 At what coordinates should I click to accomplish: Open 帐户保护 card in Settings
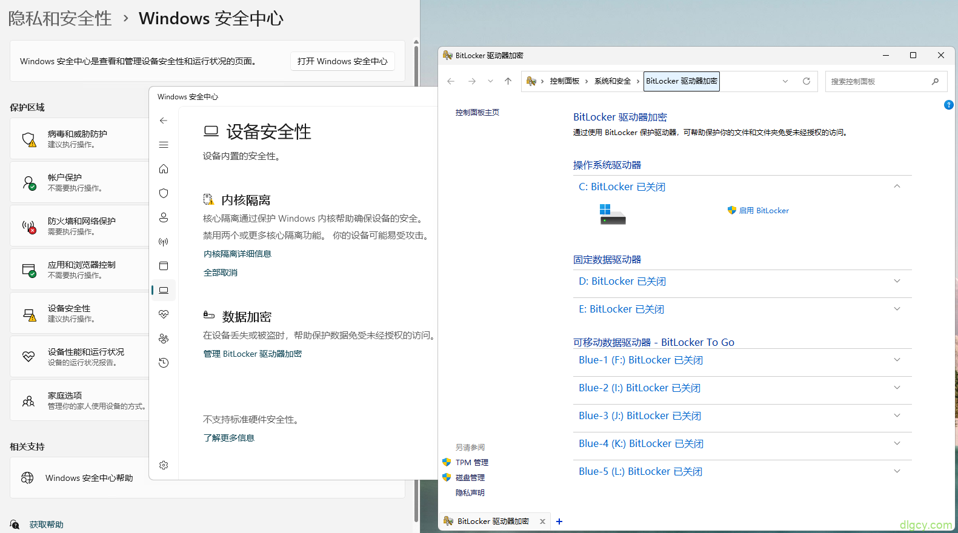pyautogui.click(x=80, y=182)
